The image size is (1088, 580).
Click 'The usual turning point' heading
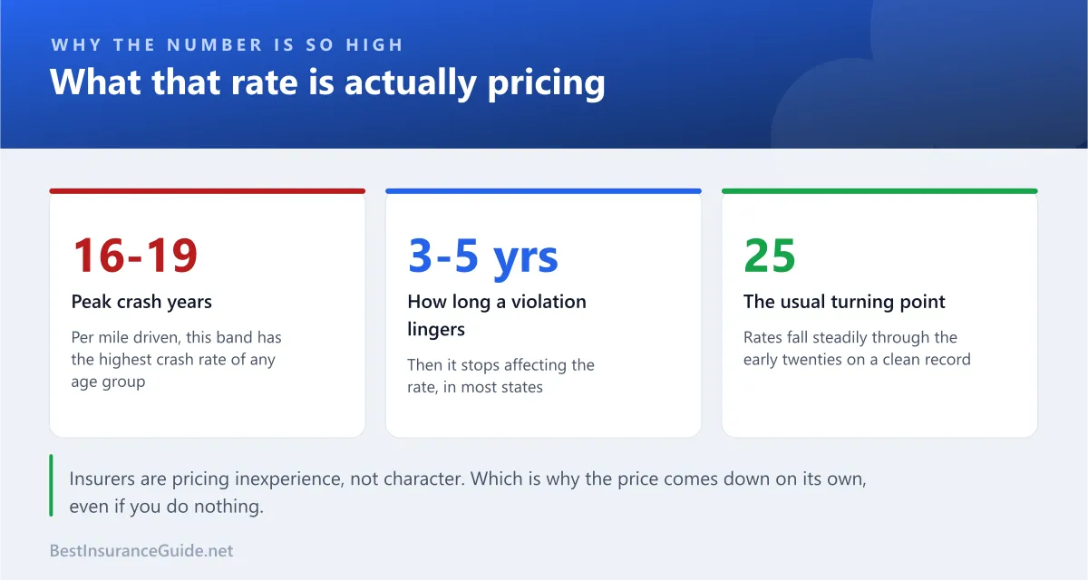[x=844, y=302]
